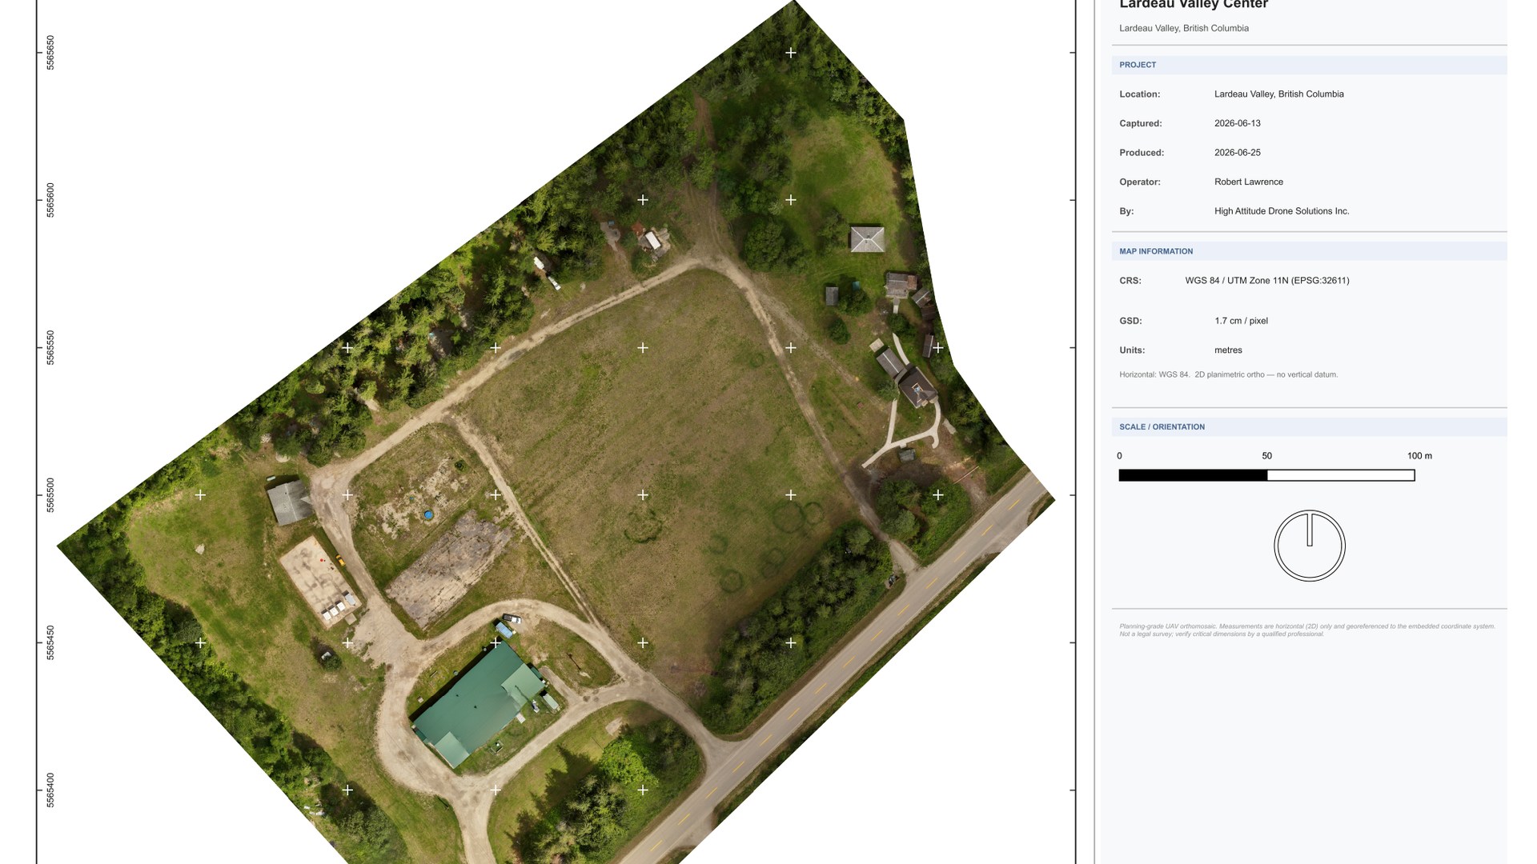This screenshot has height=864, width=1537.
Task: Click the white half of the scale bar
Action: (1341, 475)
